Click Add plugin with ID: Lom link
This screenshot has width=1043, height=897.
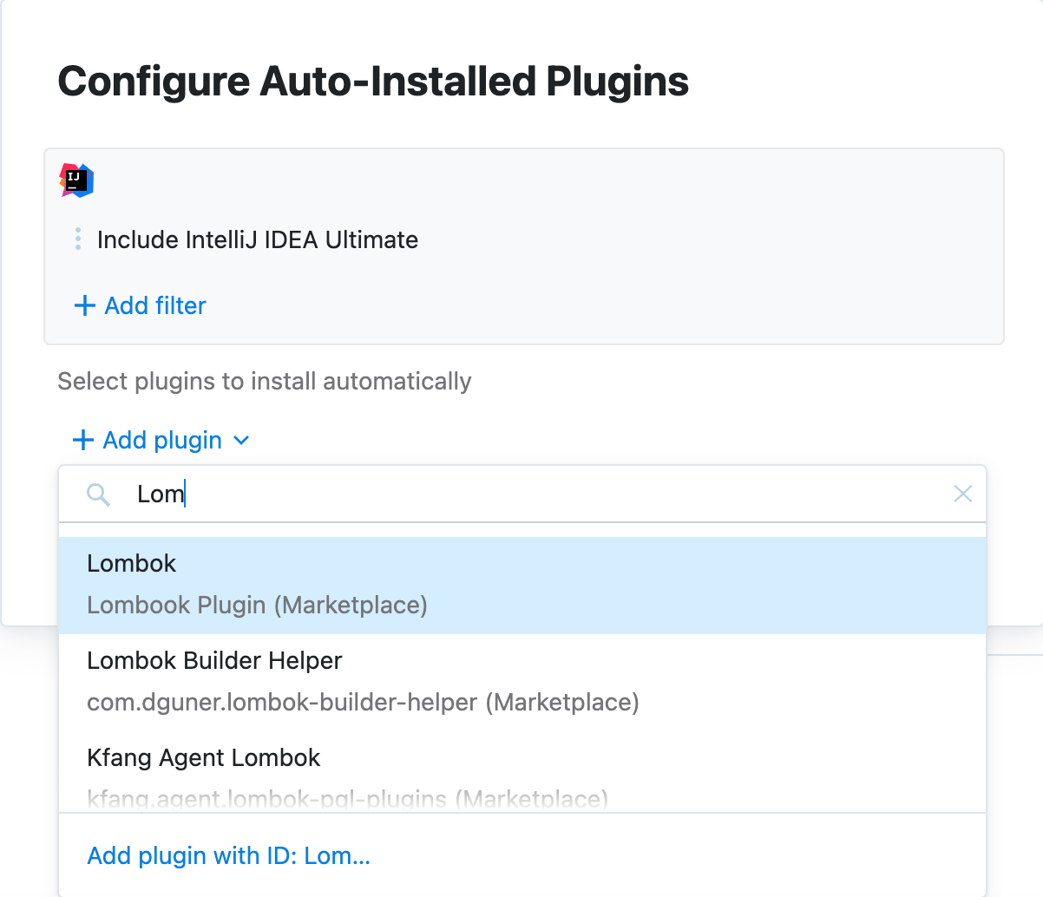point(229,856)
